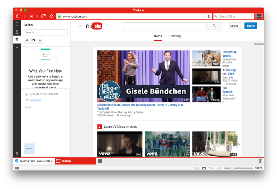Viewport: 277px width, 189px height.
Task: Go forward with the forward arrow
Action: coord(25,16)
